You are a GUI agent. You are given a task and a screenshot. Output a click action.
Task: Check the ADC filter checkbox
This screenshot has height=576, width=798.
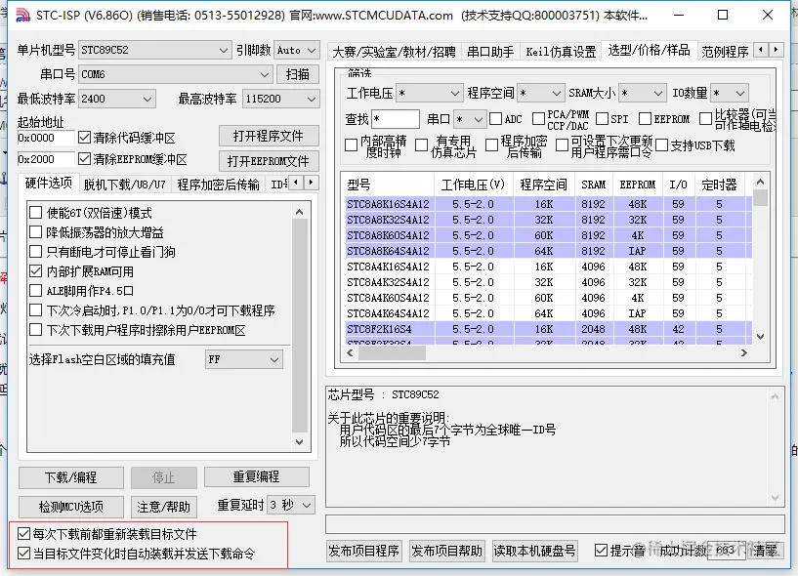(495, 119)
